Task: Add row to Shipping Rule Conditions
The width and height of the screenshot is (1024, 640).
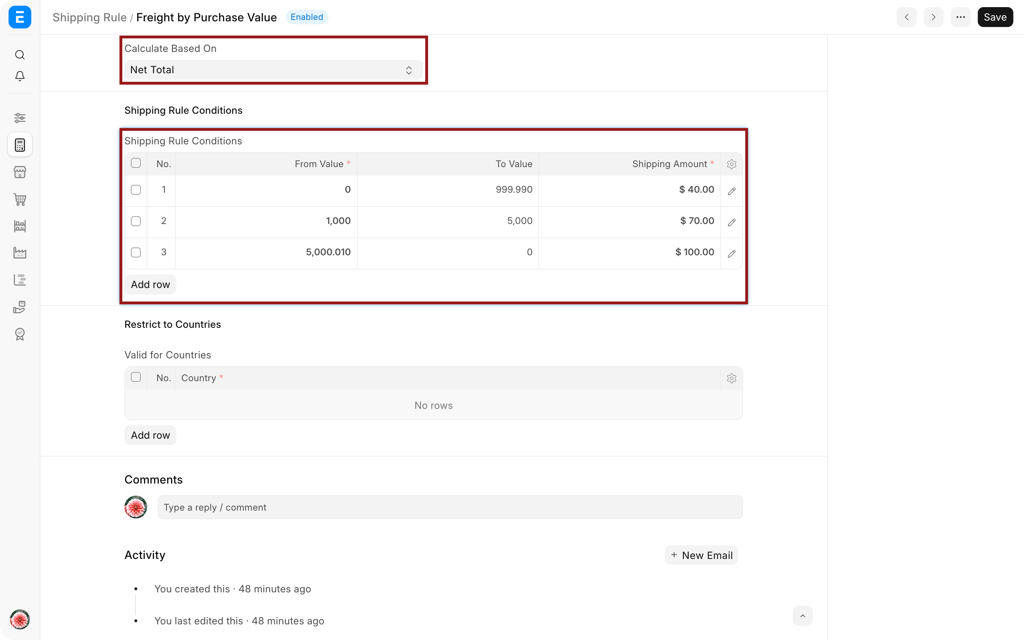Action: click(150, 284)
